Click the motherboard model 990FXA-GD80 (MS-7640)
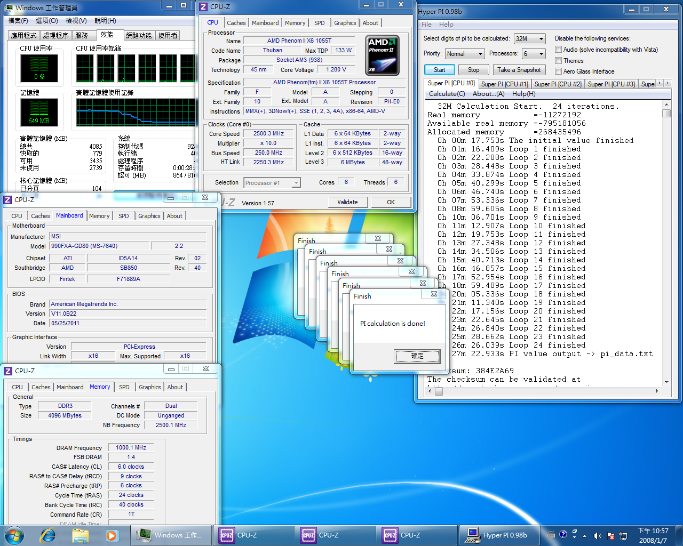Screen dimensions: 683x546 pos(99,246)
